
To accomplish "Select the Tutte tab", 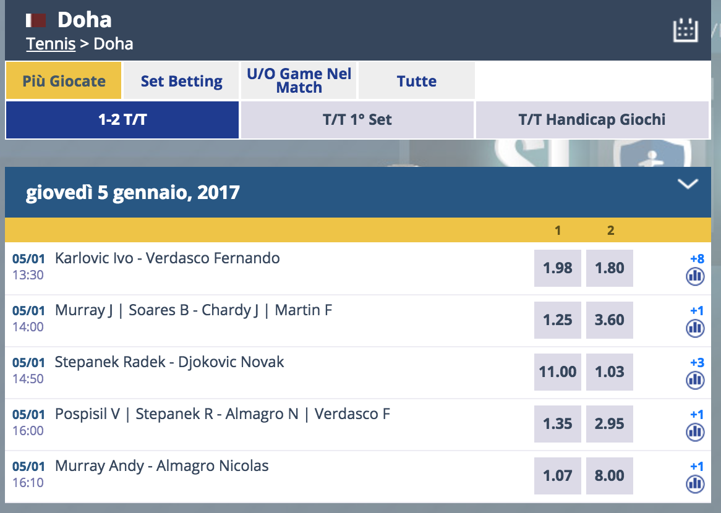I will coord(417,81).
